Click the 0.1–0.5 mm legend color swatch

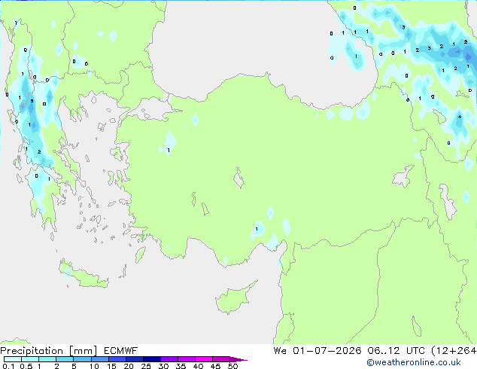pyautogui.click(x=13, y=359)
